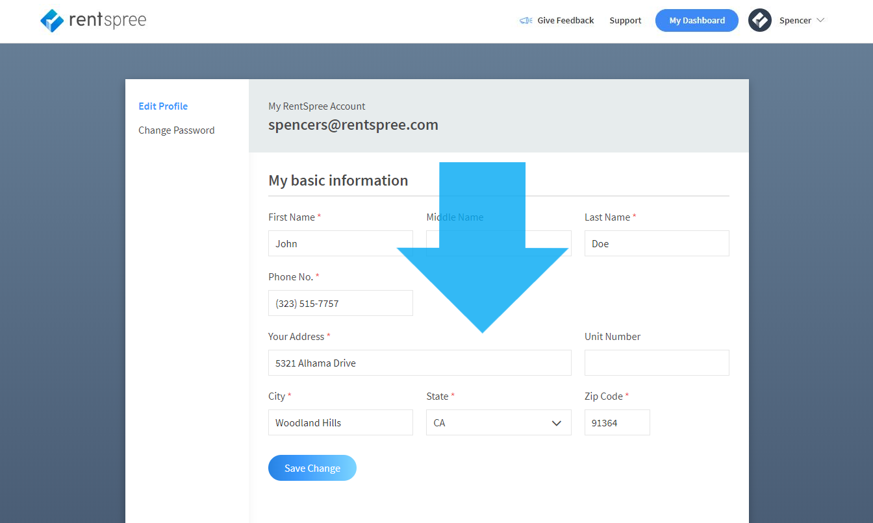Click the Unit Number input
The height and width of the screenshot is (523, 873).
click(x=656, y=363)
